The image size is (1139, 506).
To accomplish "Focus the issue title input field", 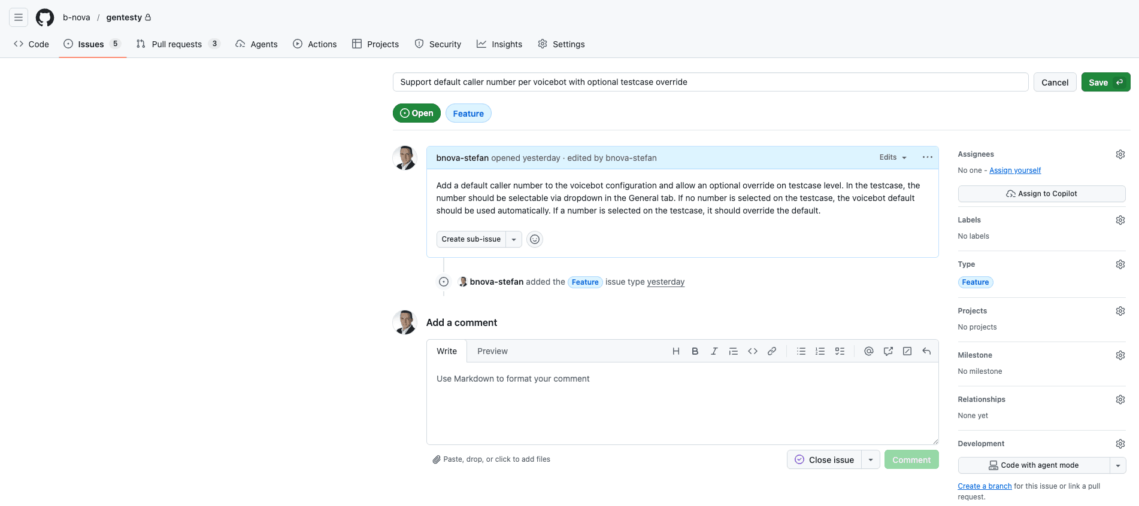I will pos(710,82).
